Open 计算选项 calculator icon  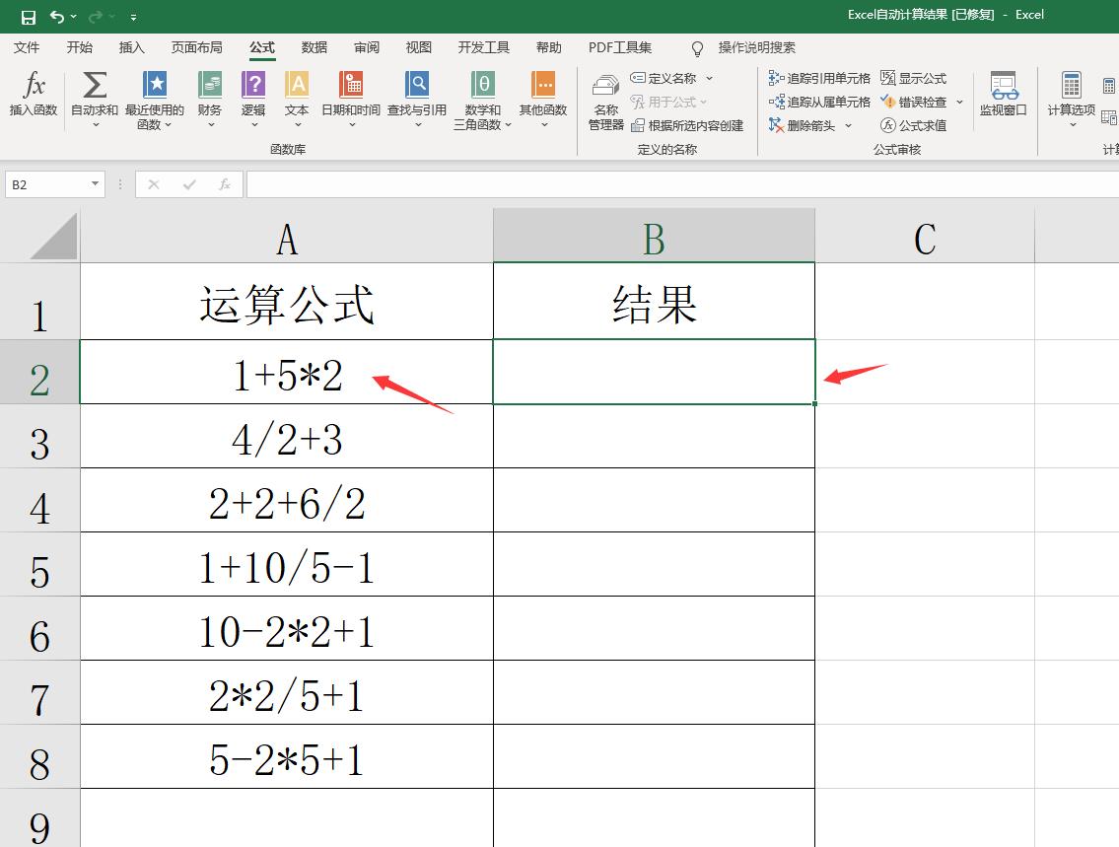click(x=1072, y=85)
